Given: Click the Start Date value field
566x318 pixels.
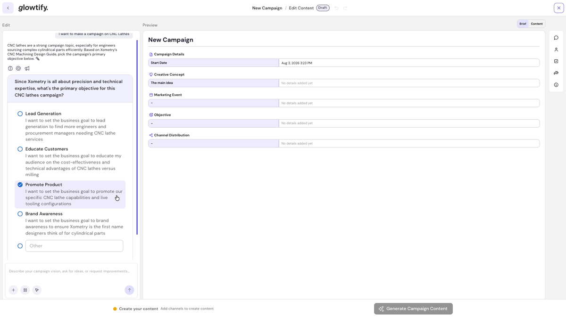Looking at the screenshot, I should click(409, 63).
